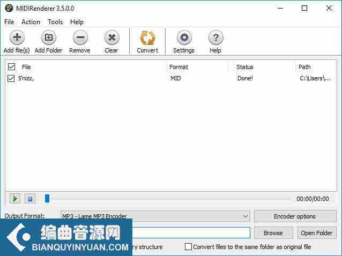Open the Help menu
Viewport: 342px width, 256px height.
click(x=77, y=22)
